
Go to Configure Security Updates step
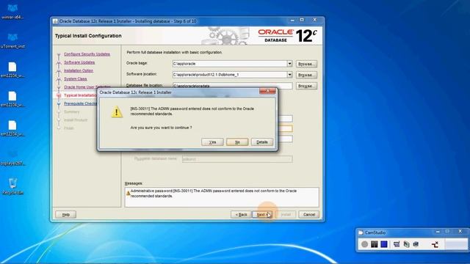(87, 54)
